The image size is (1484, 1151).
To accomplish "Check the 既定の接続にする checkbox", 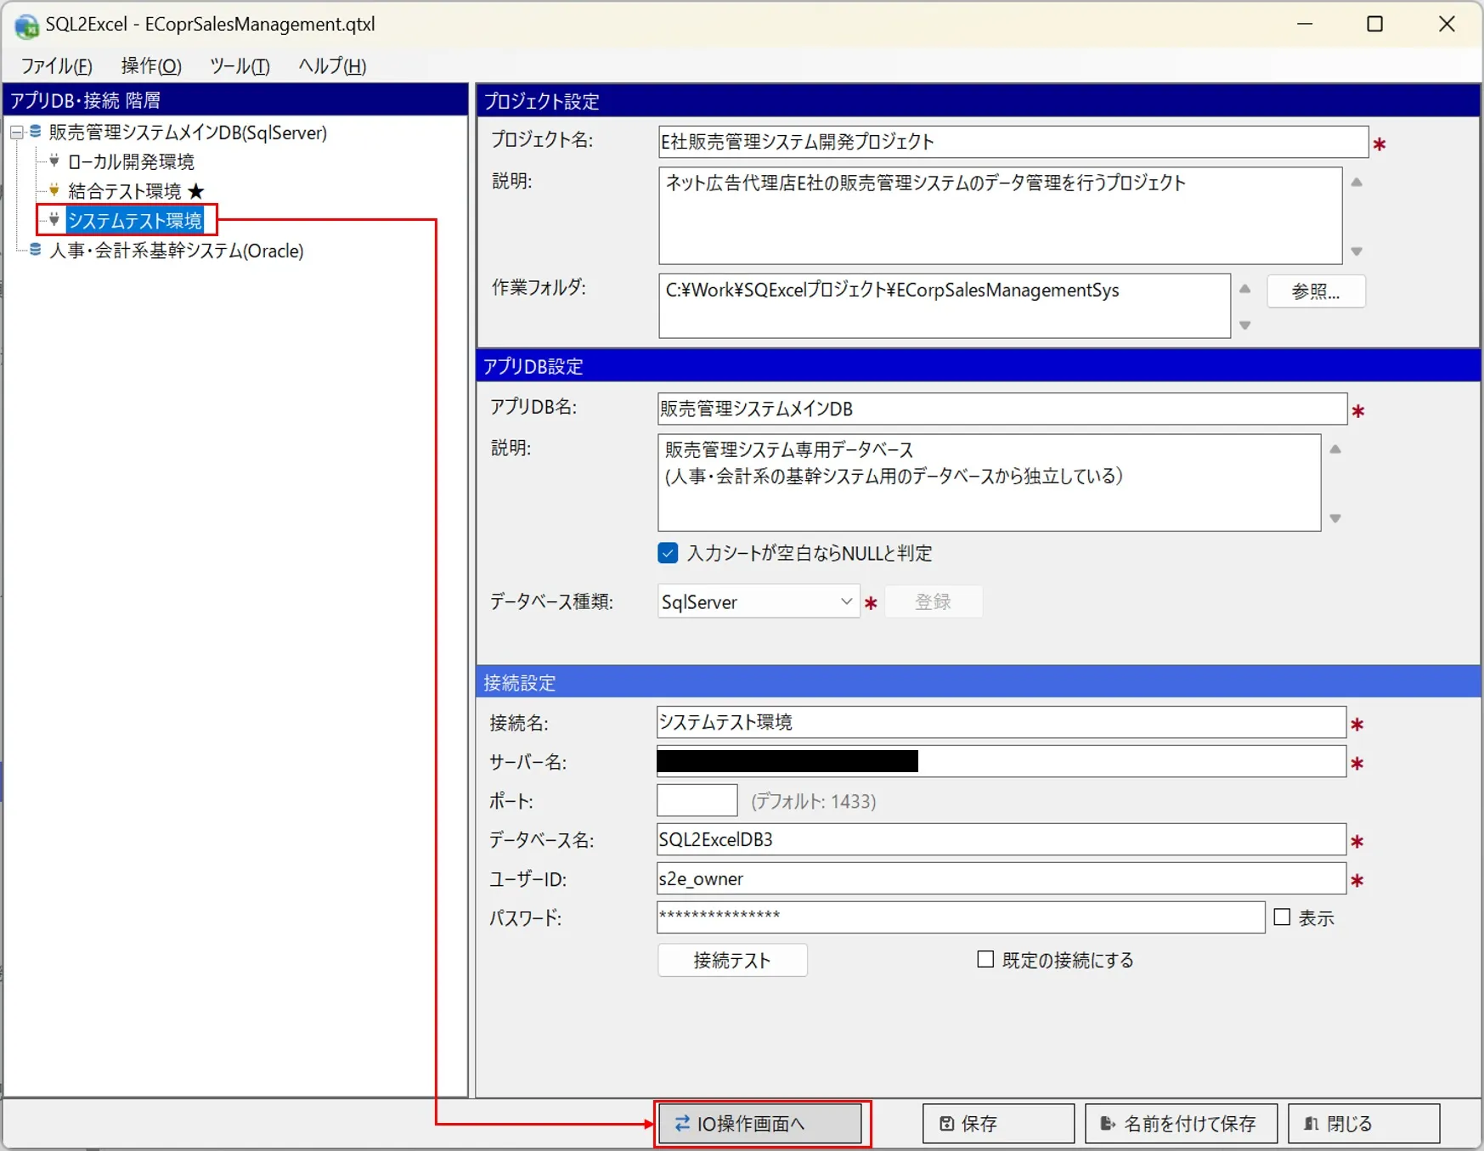I will [x=985, y=959].
